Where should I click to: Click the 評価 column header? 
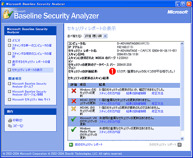pos(73,85)
